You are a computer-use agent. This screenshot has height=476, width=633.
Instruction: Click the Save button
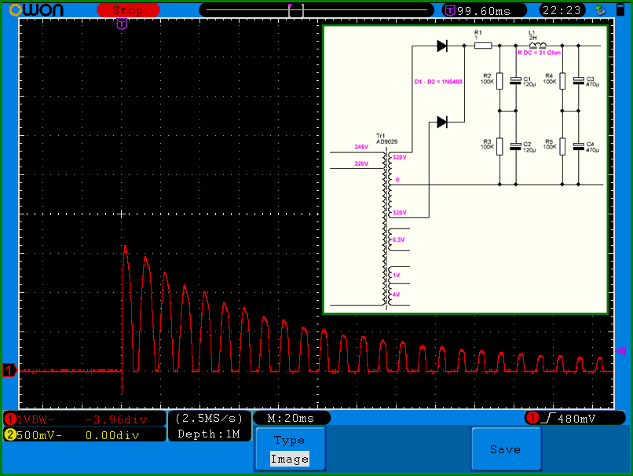[x=506, y=449]
